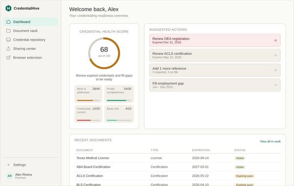
Task: Click the AR user avatar
Action: pos(10,176)
